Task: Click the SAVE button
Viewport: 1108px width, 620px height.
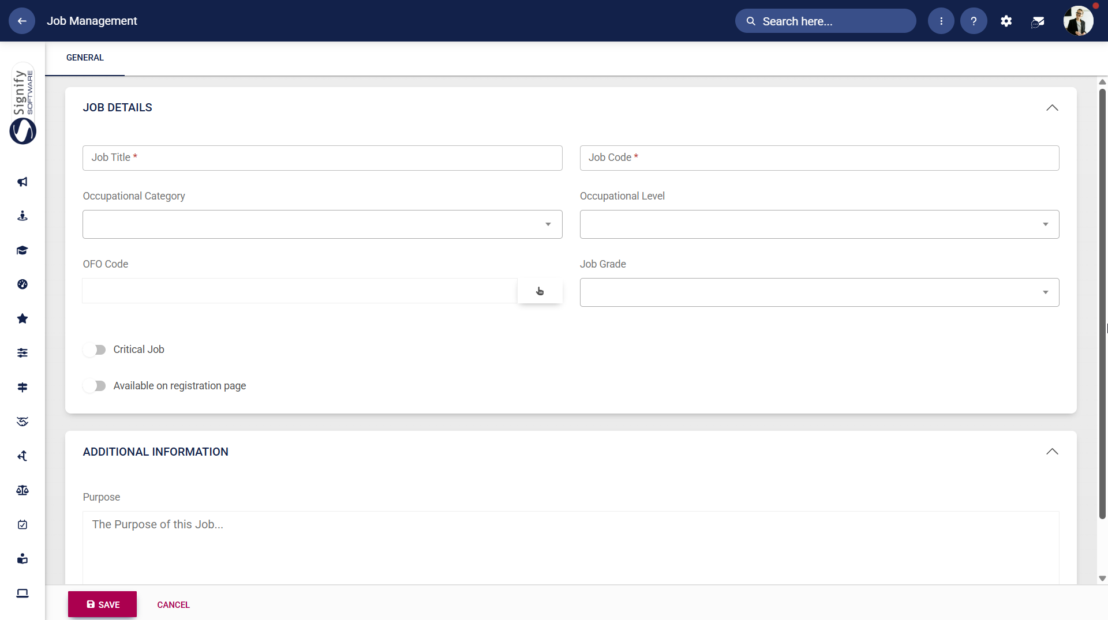Action: (102, 604)
